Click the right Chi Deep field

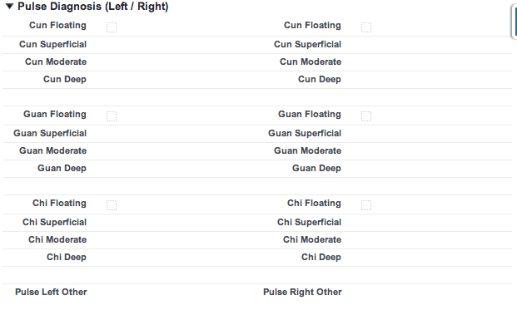coord(429,258)
